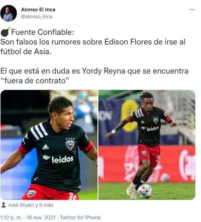Image resolution: width=201 pixels, height=222 pixels.
Task: Click the Yordy Reyna sentence in tweet
Action: (94, 76)
